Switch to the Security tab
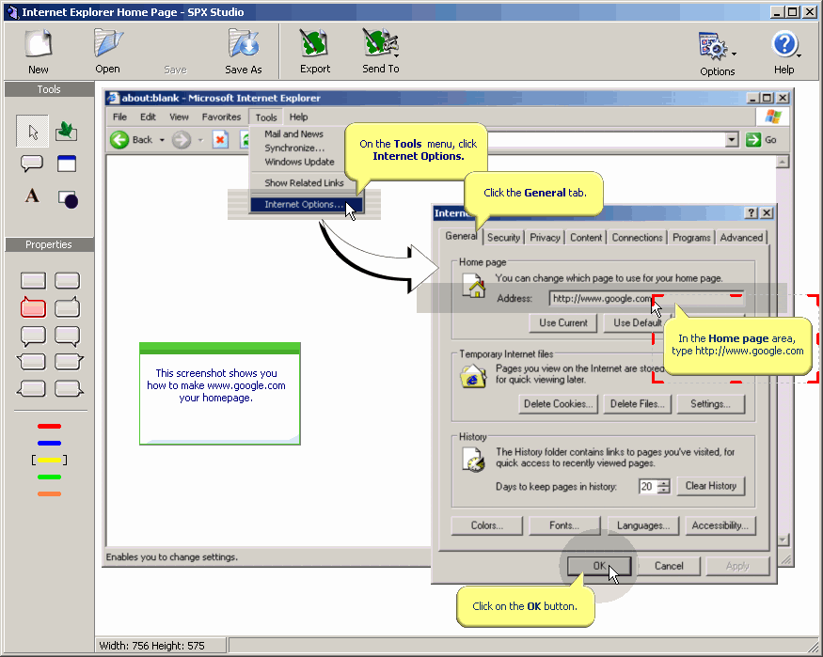The image size is (823, 657). tap(503, 238)
